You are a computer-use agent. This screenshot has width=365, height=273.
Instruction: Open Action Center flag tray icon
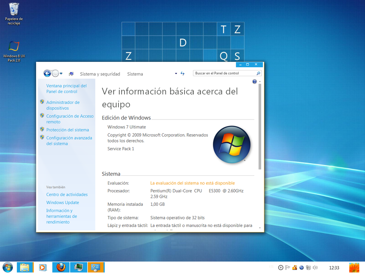(x=288, y=268)
